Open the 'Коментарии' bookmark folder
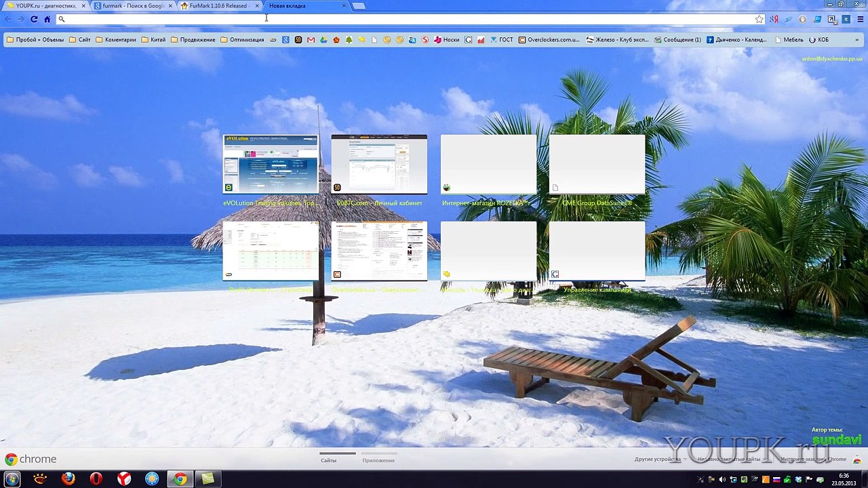The width and height of the screenshot is (868, 488). point(116,40)
